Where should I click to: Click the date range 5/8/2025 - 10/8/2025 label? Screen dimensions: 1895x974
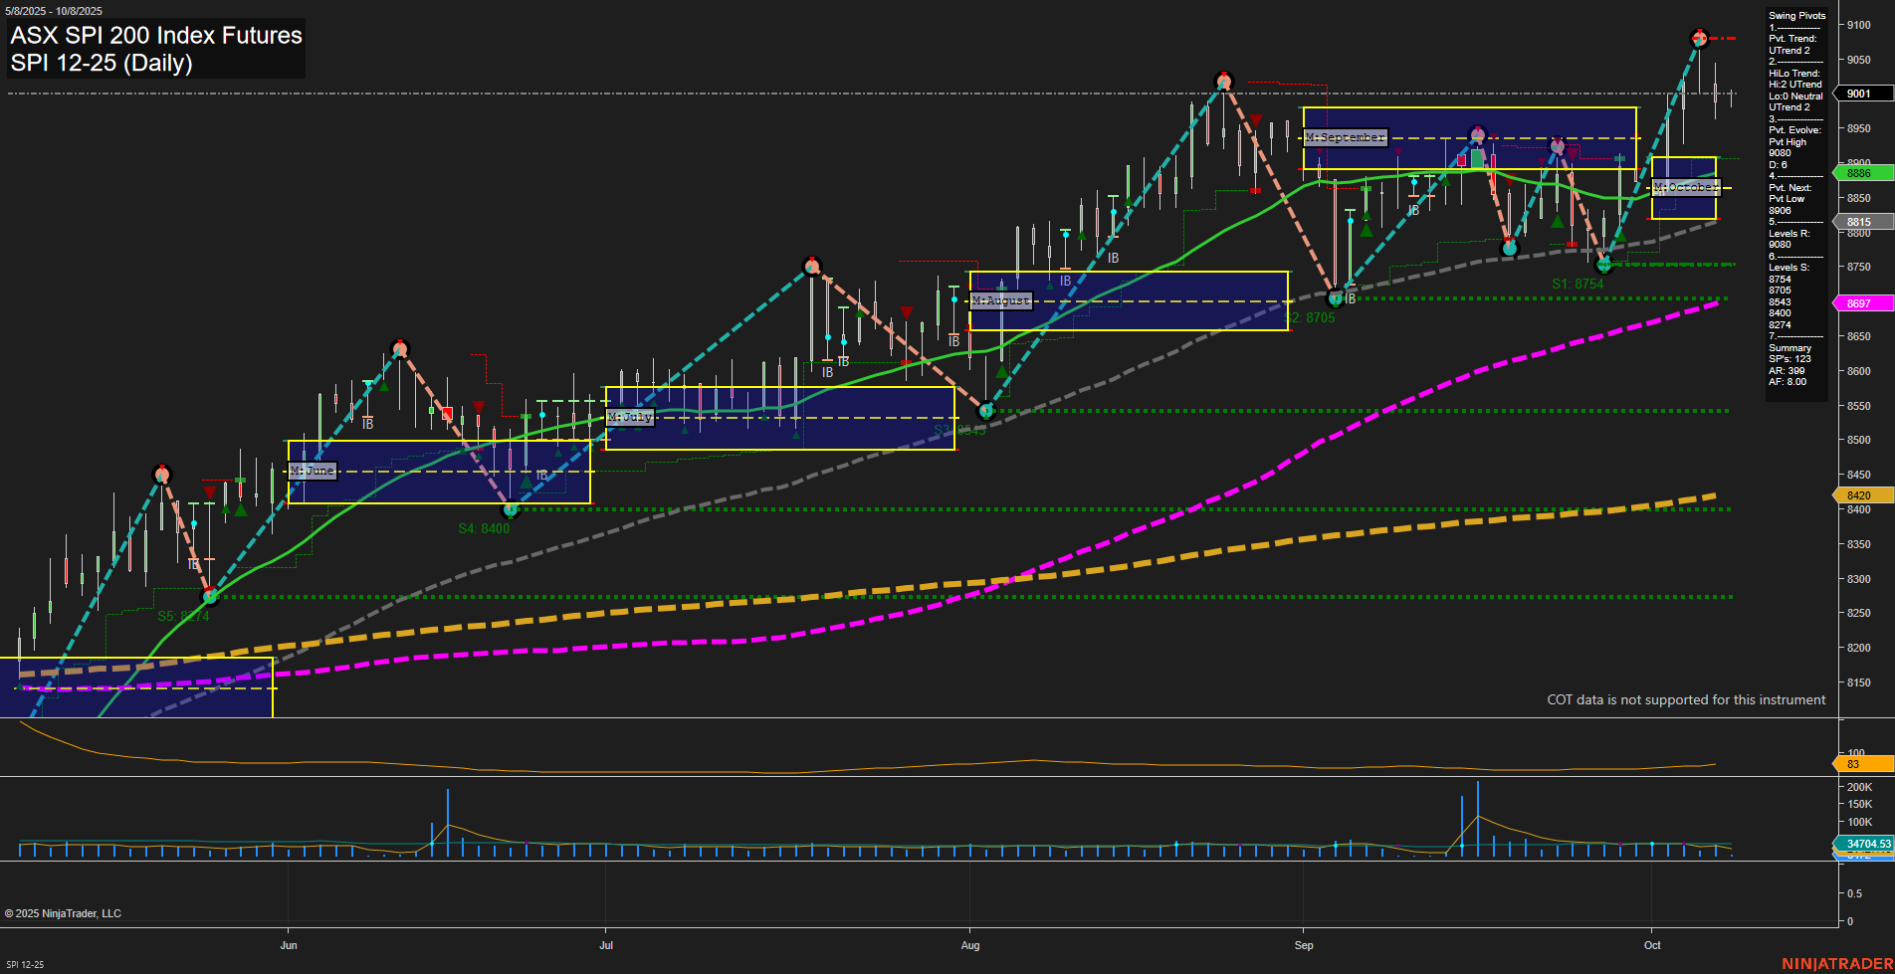pyautogui.click(x=55, y=10)
